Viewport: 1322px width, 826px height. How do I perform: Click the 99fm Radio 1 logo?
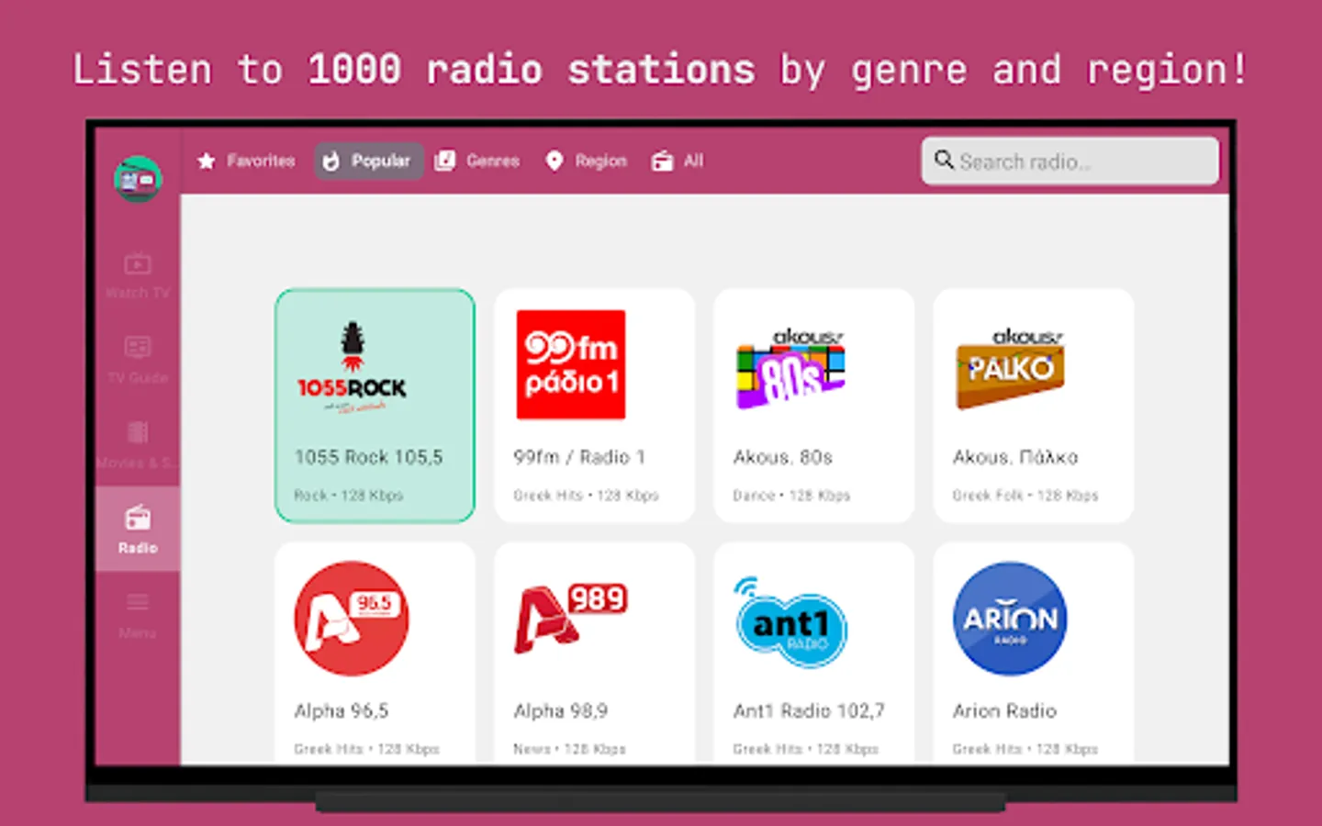[571, 364]
